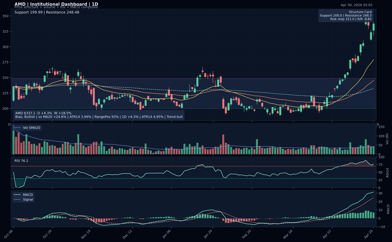The image size is (392, 242).
Task: Click the 350 price axis label
Action: coord(5,16)
